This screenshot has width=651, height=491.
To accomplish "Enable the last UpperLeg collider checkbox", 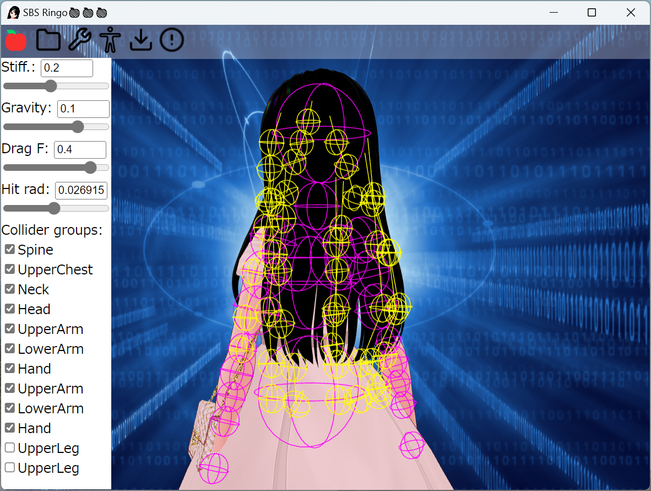I will pyautogui.click(x=10, y=467).
